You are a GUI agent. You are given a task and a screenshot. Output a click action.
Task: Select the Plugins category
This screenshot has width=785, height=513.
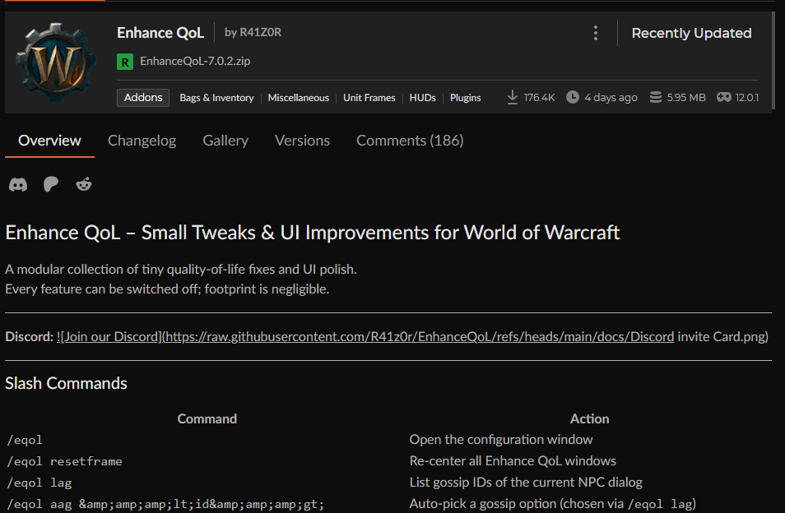[465, 98]
